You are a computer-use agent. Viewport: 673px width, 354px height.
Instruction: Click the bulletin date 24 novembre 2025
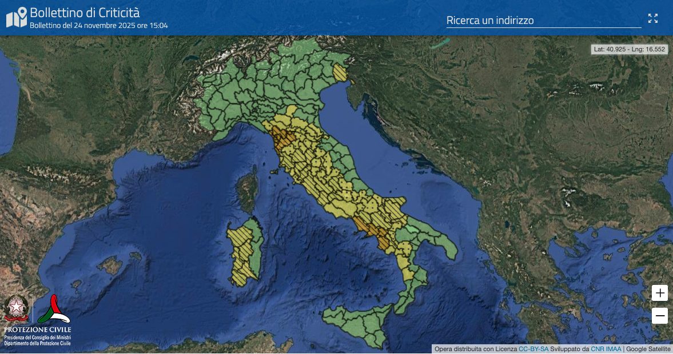[98, 26]
